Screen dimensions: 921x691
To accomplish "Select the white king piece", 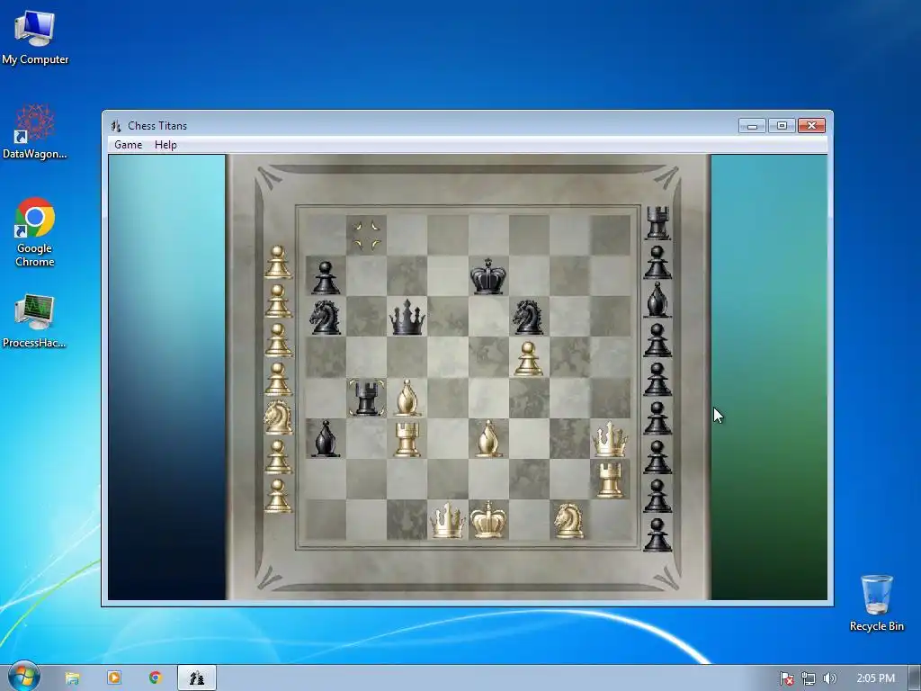I will [x=488, y=520].
